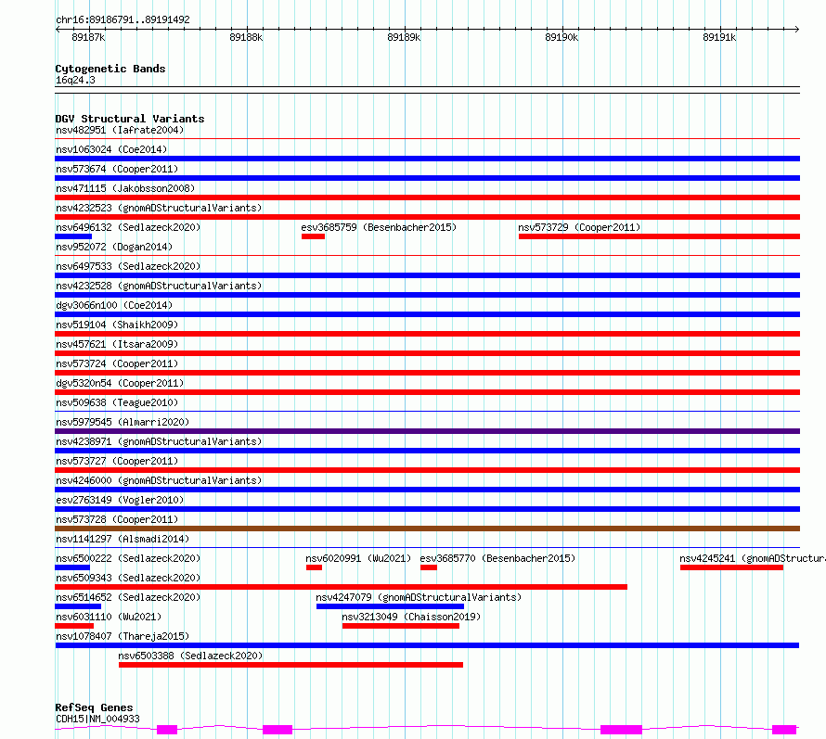Click the widest magenta CDH15 exon block
The width and height of the screenshot is (826, 739).
click(621, 730)
